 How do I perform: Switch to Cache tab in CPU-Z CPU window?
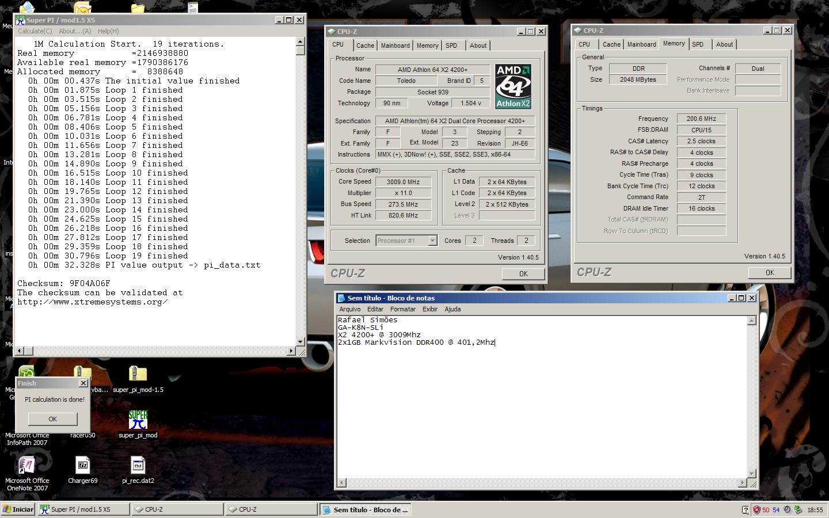click(365, 45)
